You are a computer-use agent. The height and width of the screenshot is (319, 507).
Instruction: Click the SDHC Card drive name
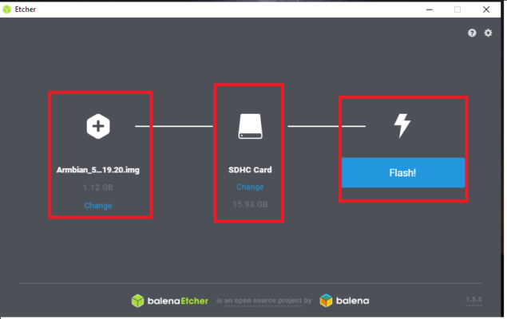[250, 170]
